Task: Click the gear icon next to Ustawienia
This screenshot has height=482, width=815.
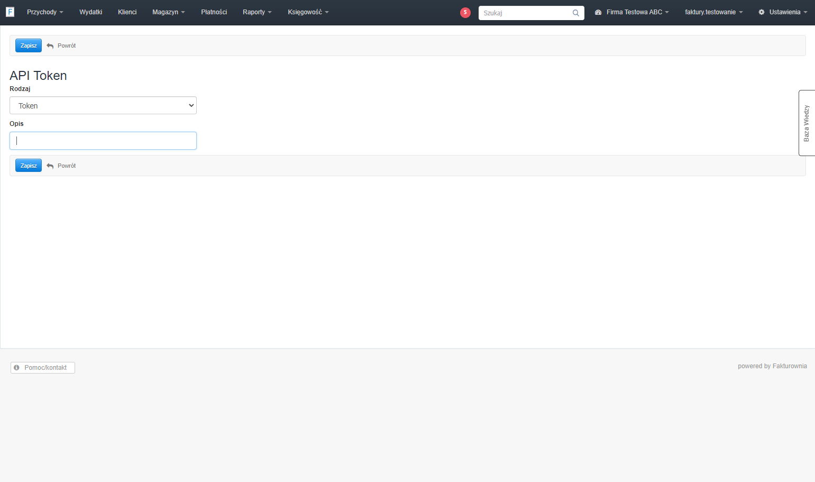Action: (762, 12)
